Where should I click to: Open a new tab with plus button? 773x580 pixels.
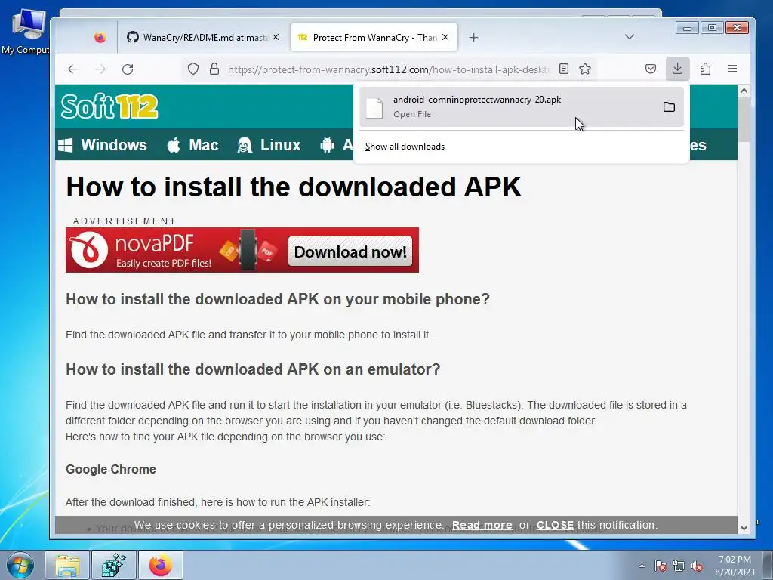point(474,38)
